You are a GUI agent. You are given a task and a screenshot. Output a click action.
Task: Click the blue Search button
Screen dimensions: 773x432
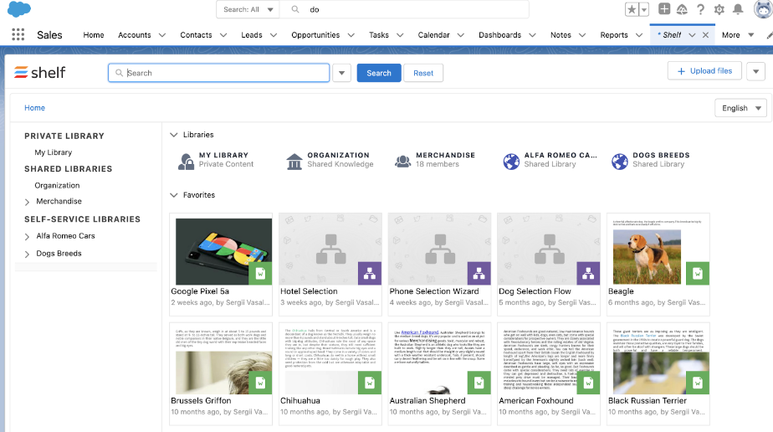(379, 73)
